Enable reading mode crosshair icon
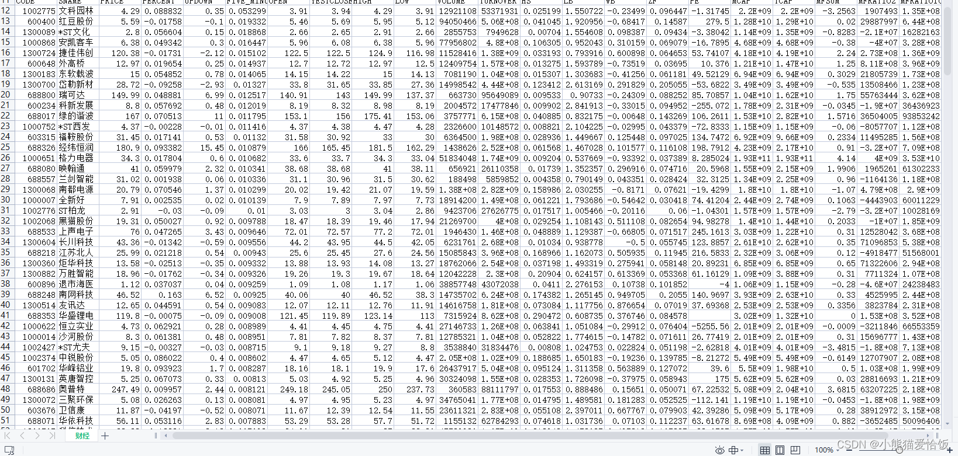Image resolution: width=958 pixels, height=456 pixels. 733,450
